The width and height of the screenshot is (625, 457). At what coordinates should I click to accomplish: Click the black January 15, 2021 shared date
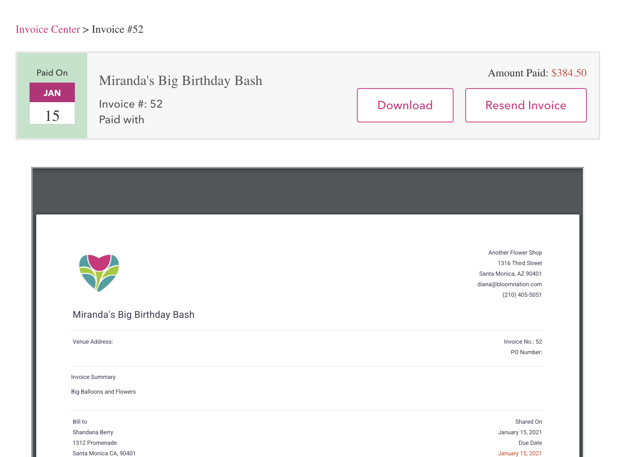[520, 432]
